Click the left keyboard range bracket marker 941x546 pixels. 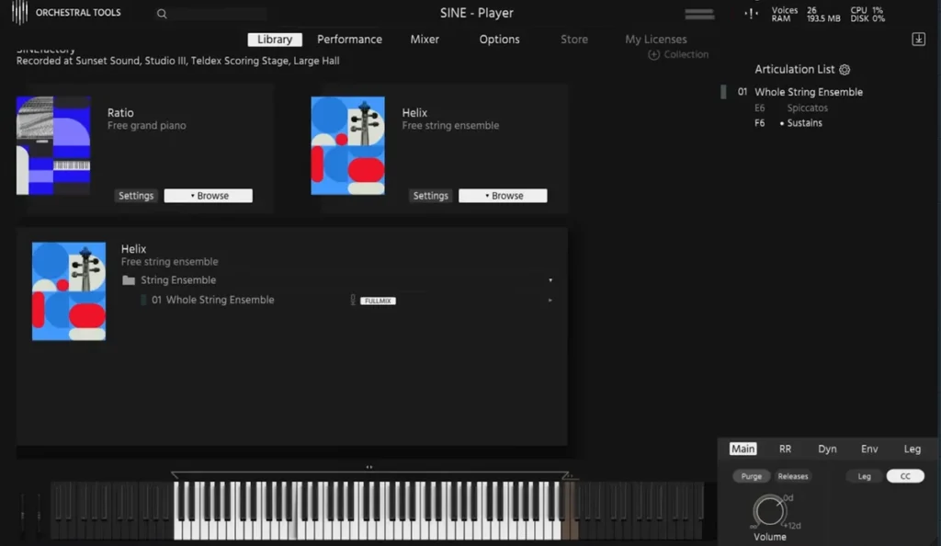click(x=175, y=475)
